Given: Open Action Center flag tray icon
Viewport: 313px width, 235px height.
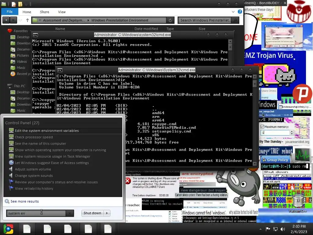Looking at the screenshot, I should (268, 229).
